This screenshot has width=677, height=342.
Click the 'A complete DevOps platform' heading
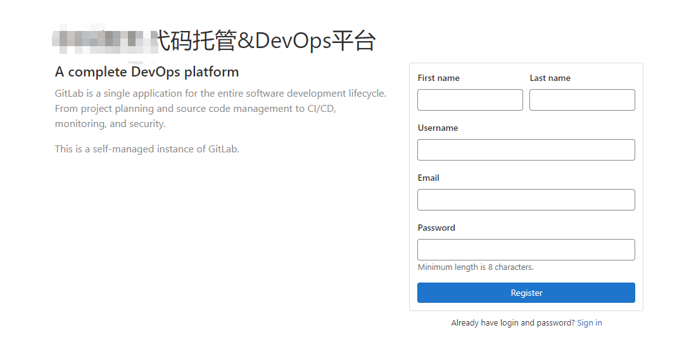click(x=147, y=72)
